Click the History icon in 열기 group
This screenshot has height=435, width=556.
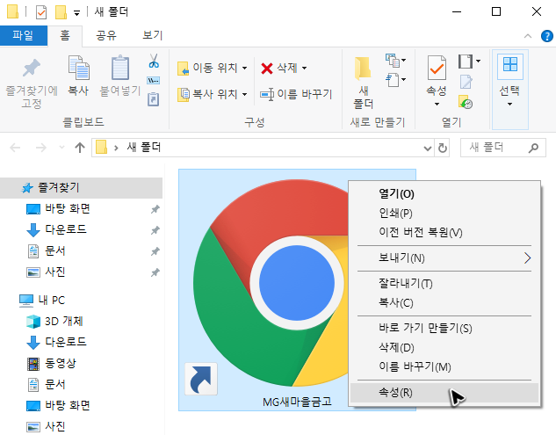click(466, 102)
